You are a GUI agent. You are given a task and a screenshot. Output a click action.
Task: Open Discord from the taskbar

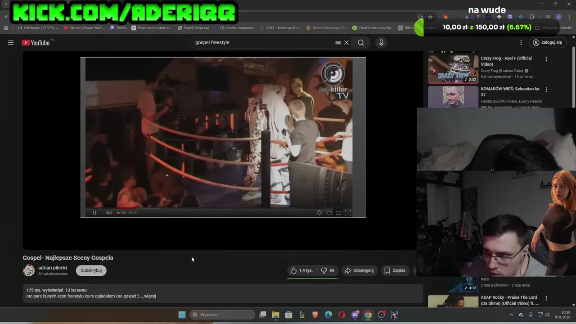[355, 315]
